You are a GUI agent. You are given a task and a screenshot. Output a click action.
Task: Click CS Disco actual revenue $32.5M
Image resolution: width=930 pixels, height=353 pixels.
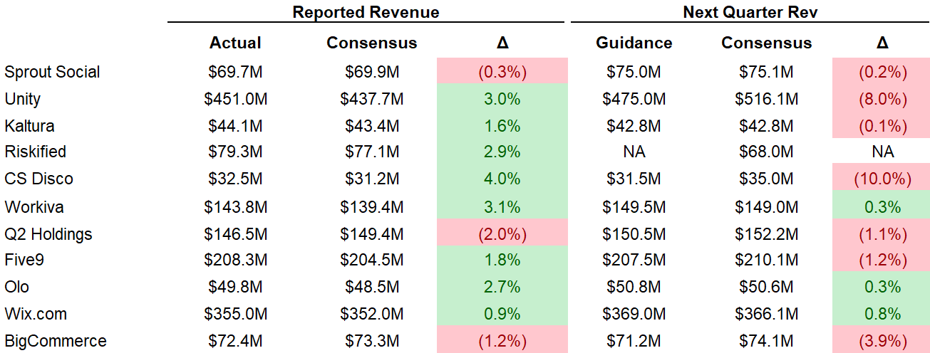pos(235,179)
